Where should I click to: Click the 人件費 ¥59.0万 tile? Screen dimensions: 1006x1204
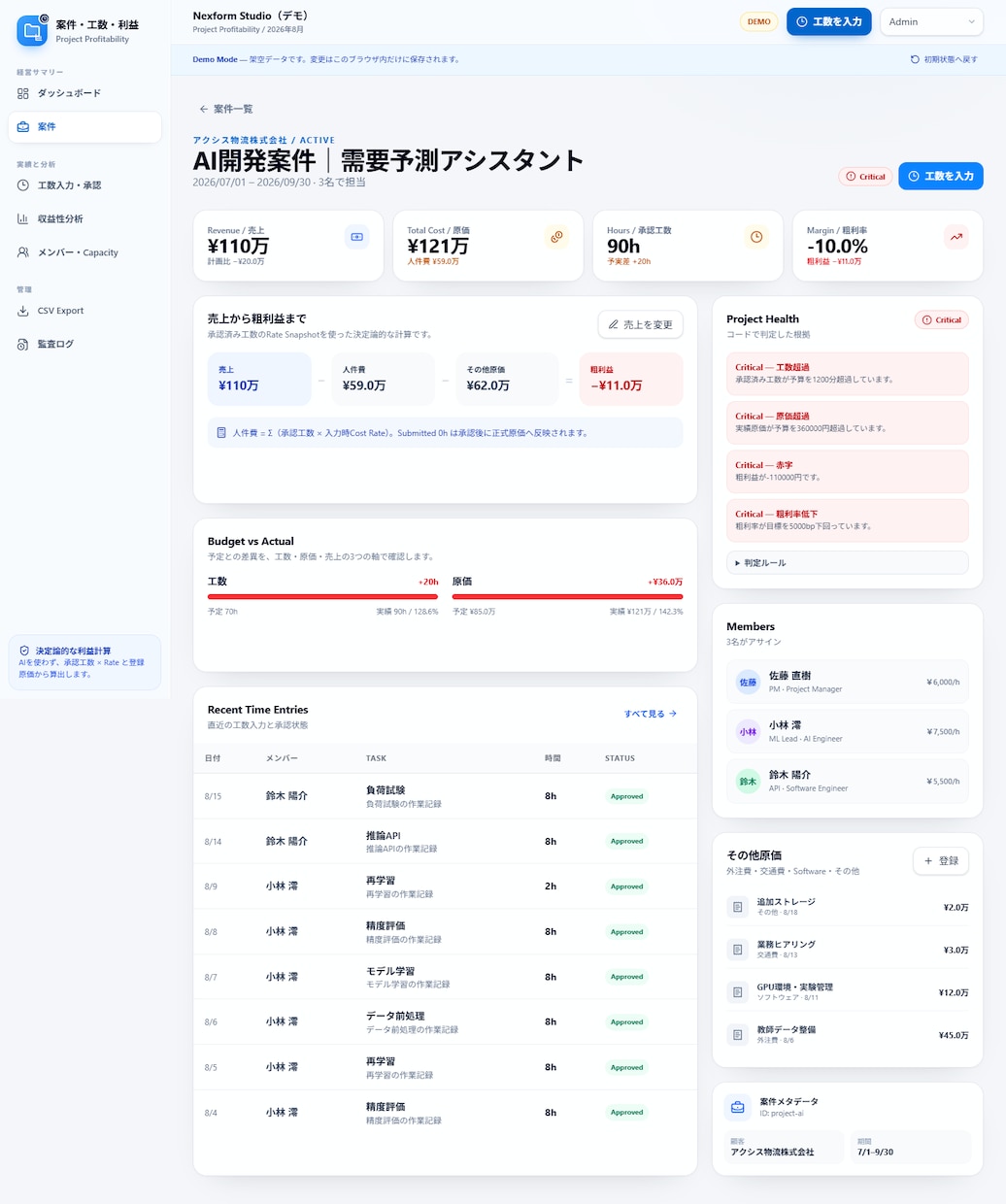coord(384,379)
